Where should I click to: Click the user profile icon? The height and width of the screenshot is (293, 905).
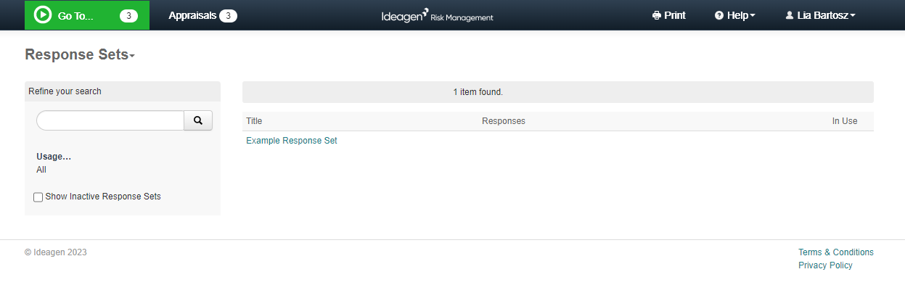point(790,15)
